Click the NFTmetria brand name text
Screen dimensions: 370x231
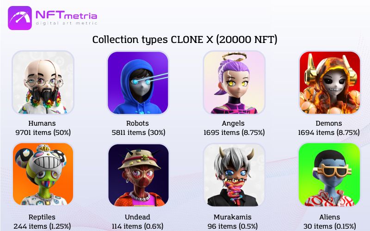click(x=66, y=15)
